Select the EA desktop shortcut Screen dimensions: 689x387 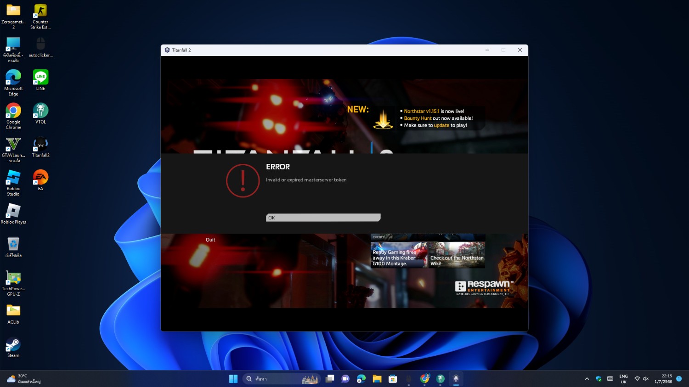point(40,180)
